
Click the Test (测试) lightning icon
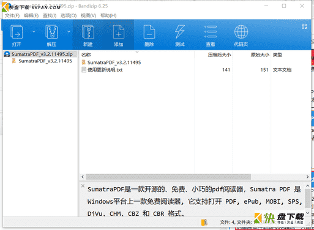pyautogui.click(x=180, y=32)
